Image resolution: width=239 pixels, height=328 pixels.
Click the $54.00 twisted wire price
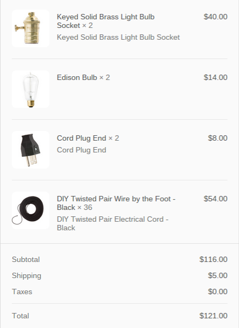215,199
